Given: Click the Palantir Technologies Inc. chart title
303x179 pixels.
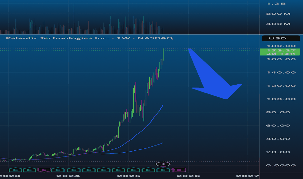Looking at the screenshot, I should [89, 38].
